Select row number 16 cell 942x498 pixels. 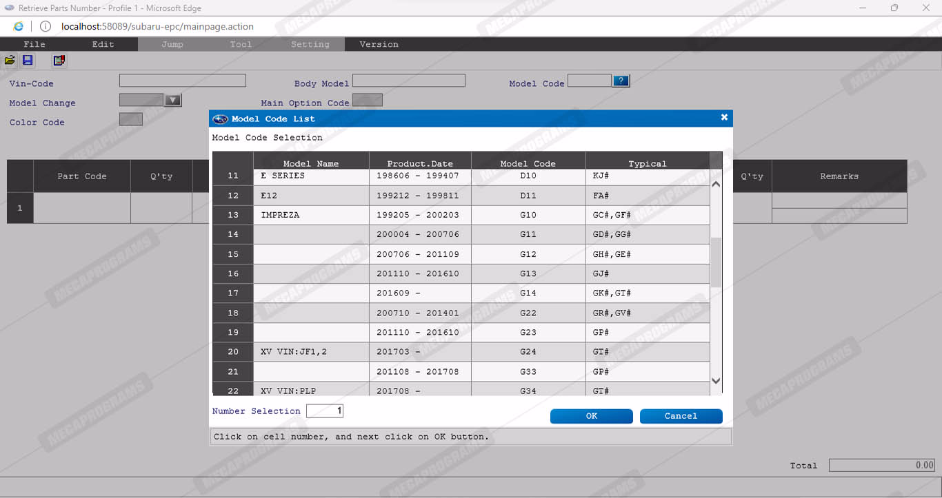click(x=233, y=273)
